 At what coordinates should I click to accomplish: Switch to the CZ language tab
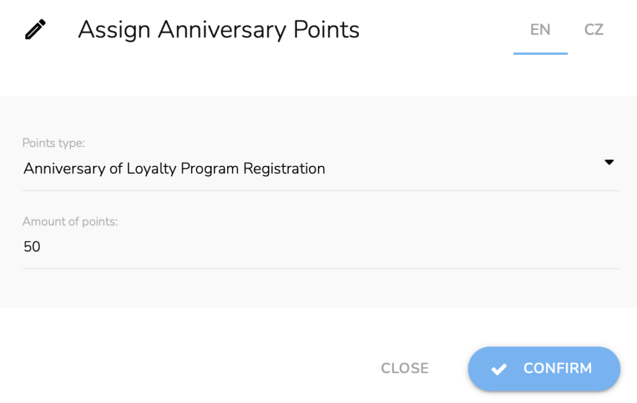tap(593, 30)
